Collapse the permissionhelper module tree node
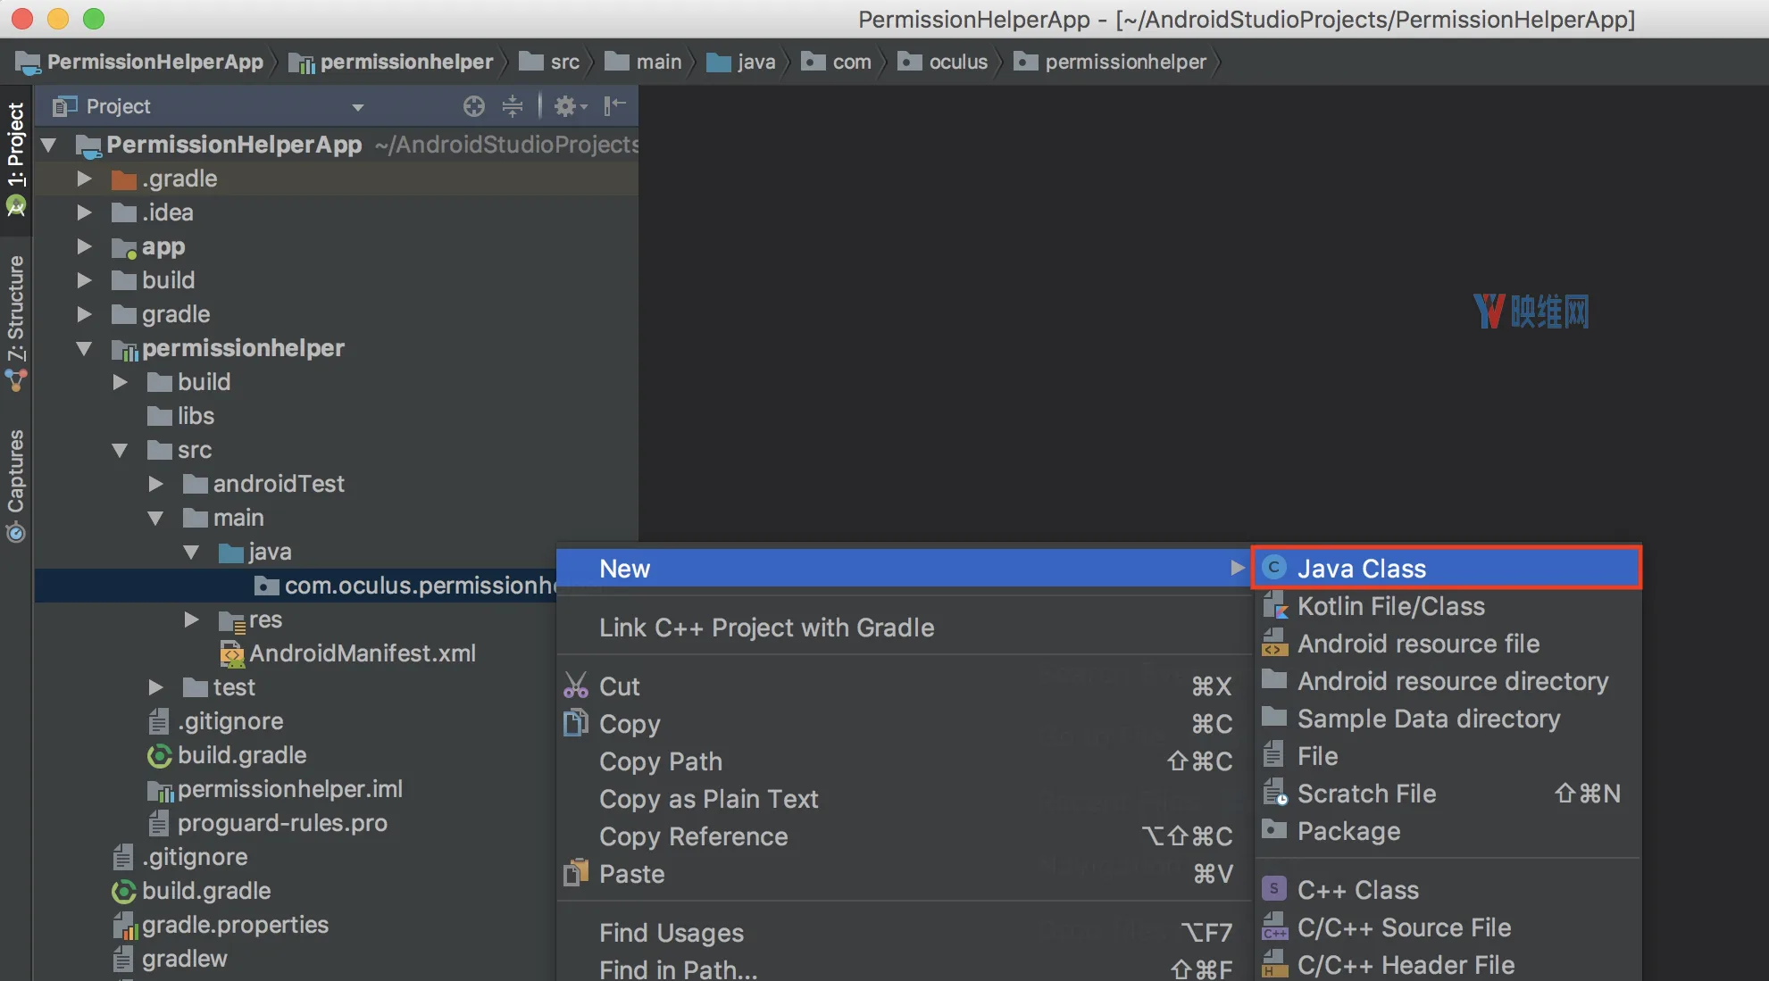This screenshot has height=981, width=1769. 85,348
